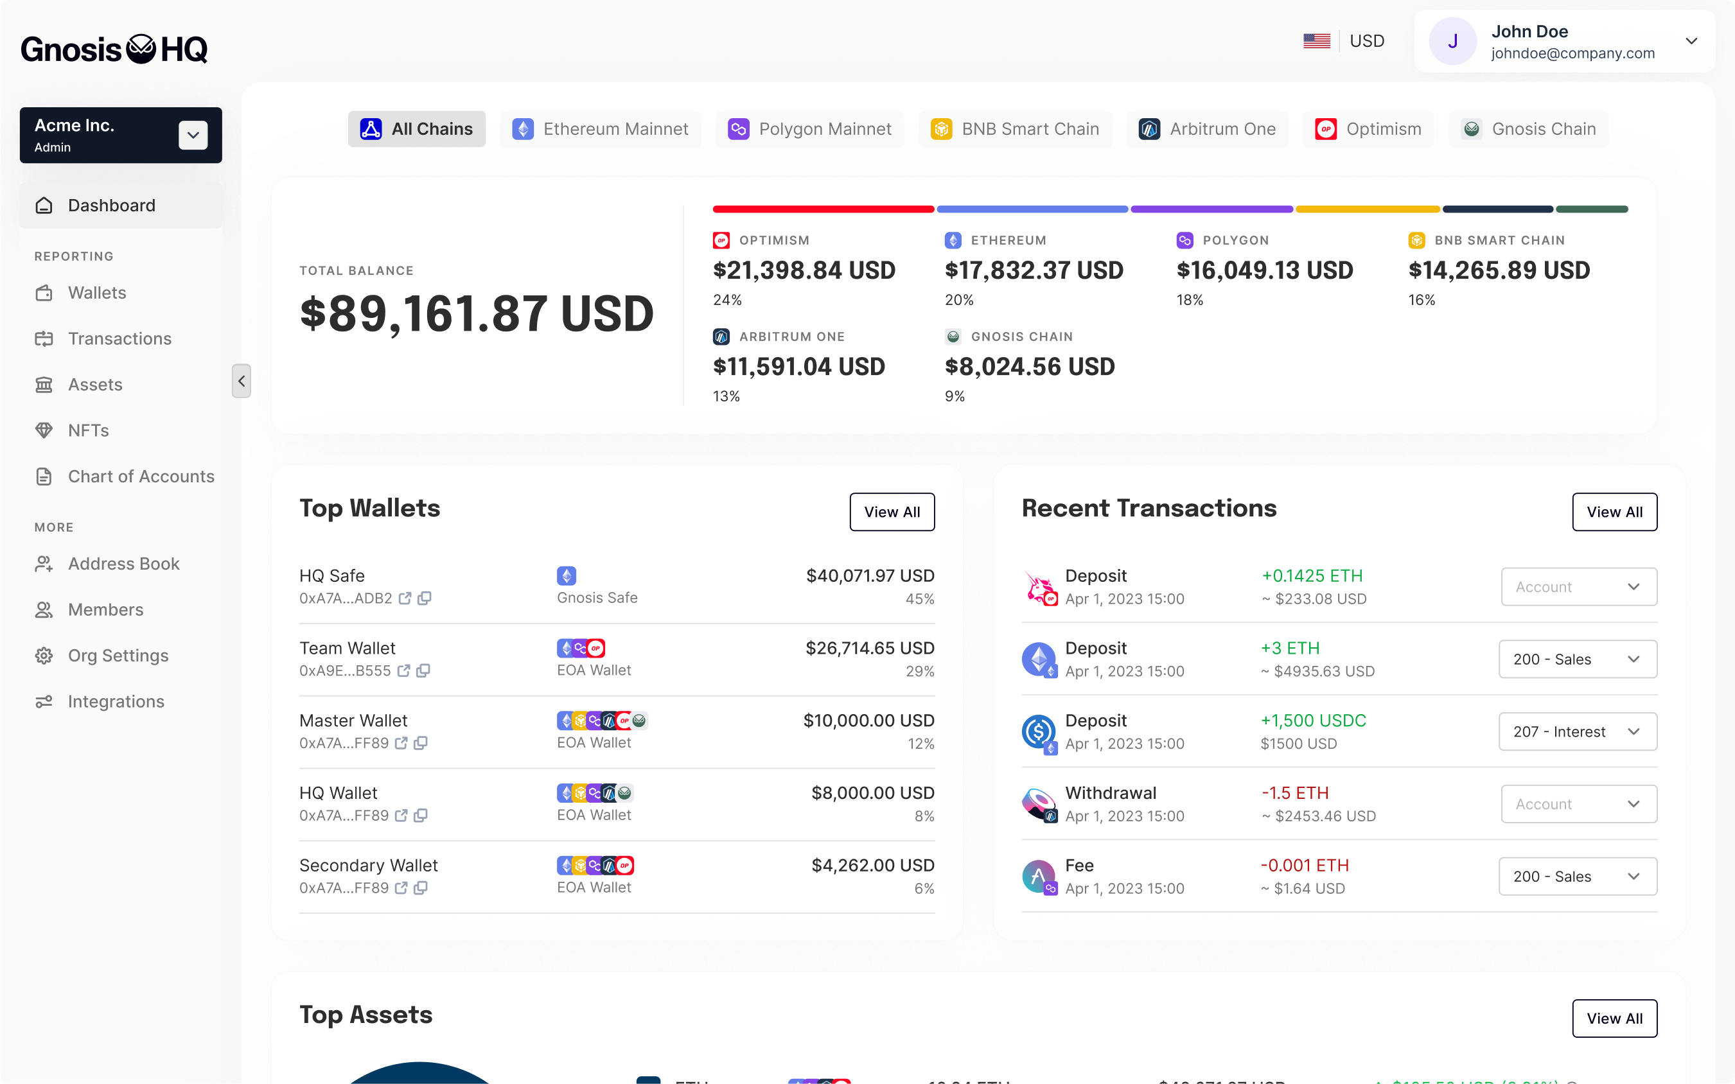Click the Uniswap icon on first Deposit
1735x1084 pixels.
1039,588
